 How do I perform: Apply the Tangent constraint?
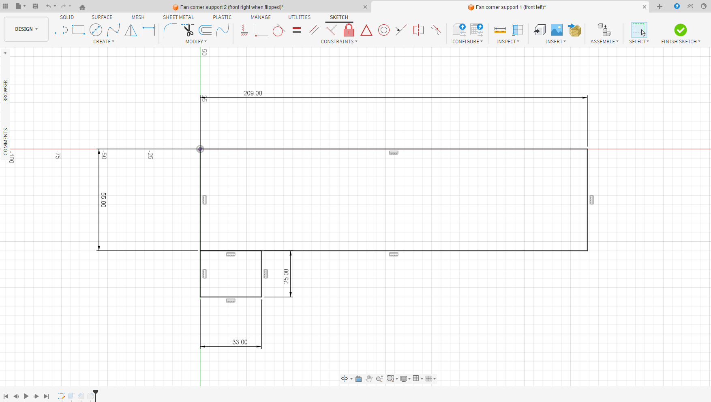(x=279, y=30)
